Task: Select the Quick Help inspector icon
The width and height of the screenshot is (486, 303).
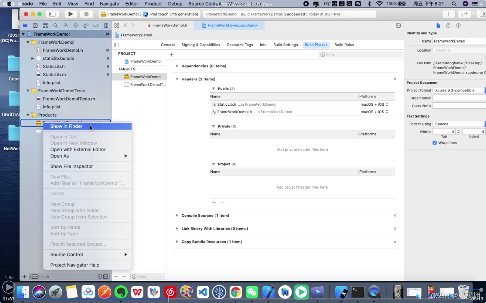Action: 458,25
